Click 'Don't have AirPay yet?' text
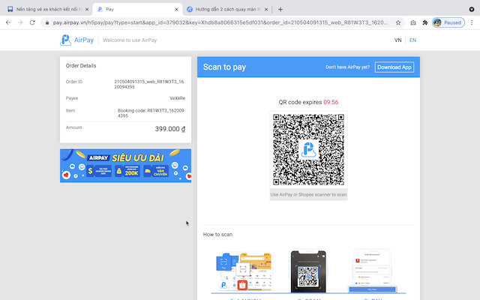 click(347, 67)
